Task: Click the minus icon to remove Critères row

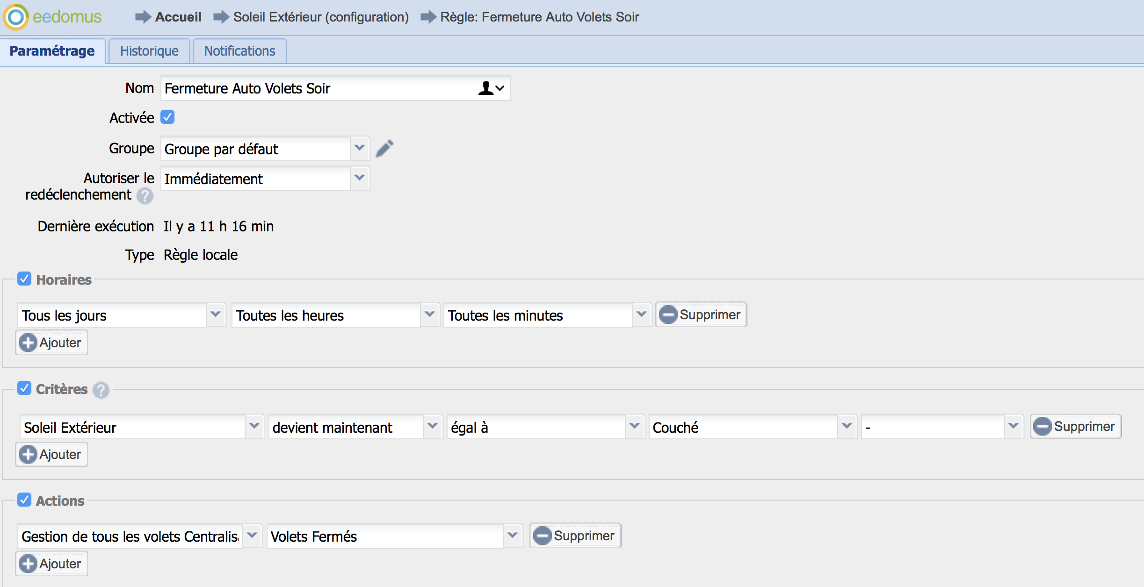Action: [1042, 426]
